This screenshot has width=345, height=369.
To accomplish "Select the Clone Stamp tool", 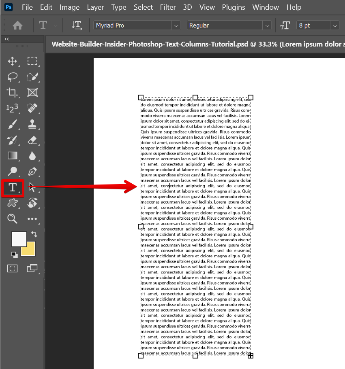I will point(32,124).
